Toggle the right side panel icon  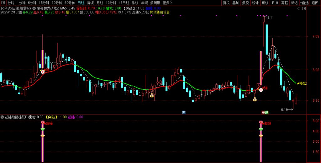click(x=304, y=8)
